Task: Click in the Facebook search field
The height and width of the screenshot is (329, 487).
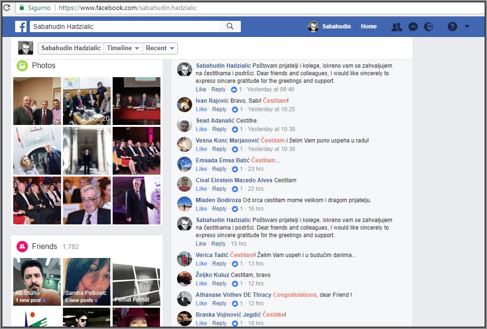Action: pos(124,27)
